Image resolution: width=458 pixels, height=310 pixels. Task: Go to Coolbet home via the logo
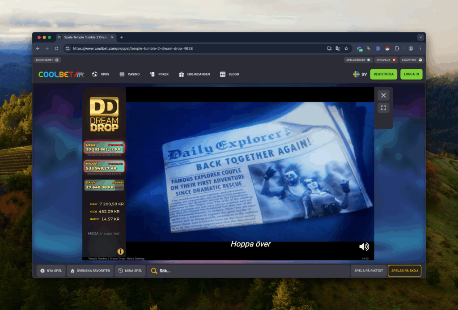pos(61,74)
